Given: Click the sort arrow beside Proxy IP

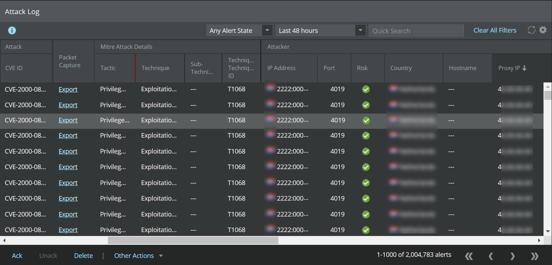Looking at the screenshot, I should [524, 68].
